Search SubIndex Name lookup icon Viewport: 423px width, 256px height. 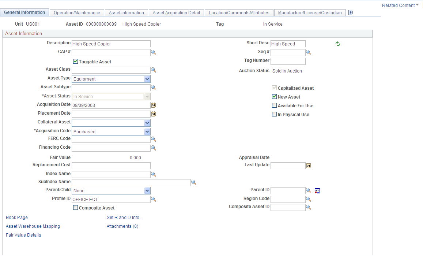point(194,182)
